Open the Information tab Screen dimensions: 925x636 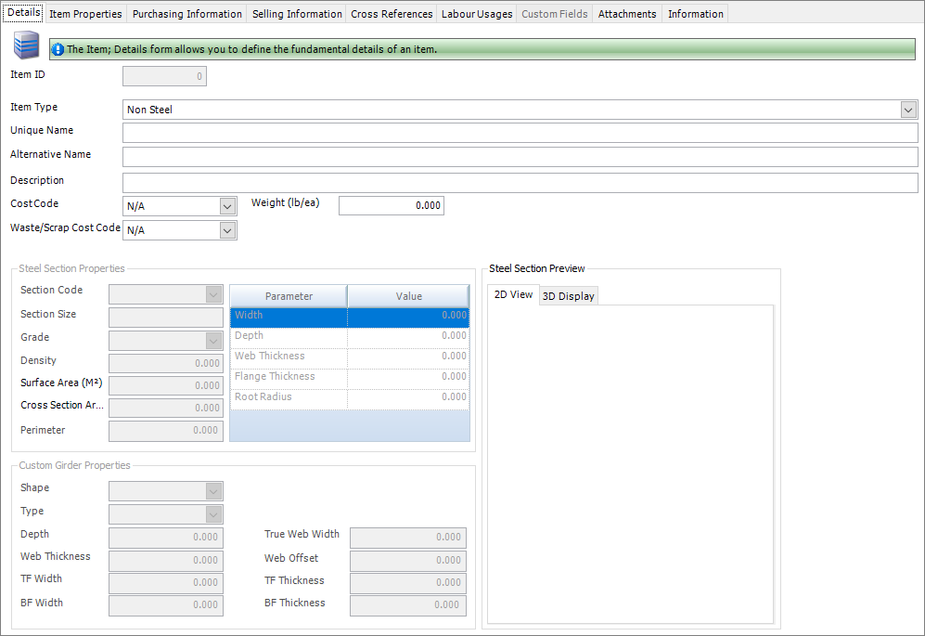[x=695, y=14]
